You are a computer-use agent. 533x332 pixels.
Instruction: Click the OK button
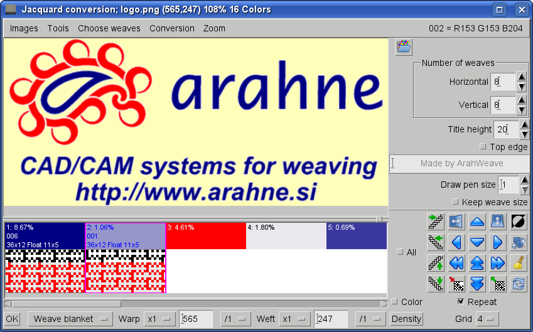click(x=12, y=319)
